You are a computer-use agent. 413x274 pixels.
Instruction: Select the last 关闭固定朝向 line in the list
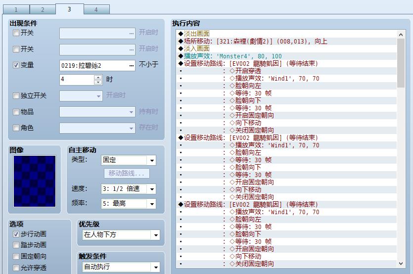(x=287, y=264)
